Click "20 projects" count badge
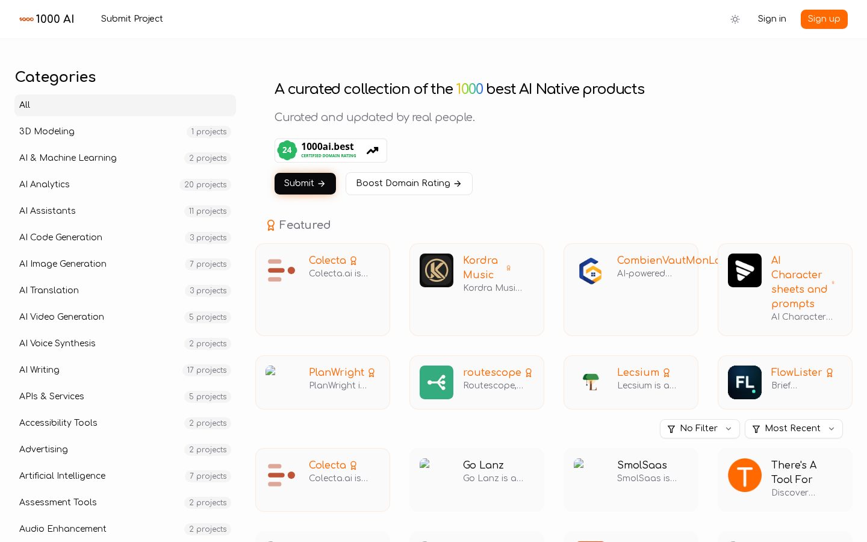Image resolution: width=867 pixels, height=542 pixels. coord(205,185)
